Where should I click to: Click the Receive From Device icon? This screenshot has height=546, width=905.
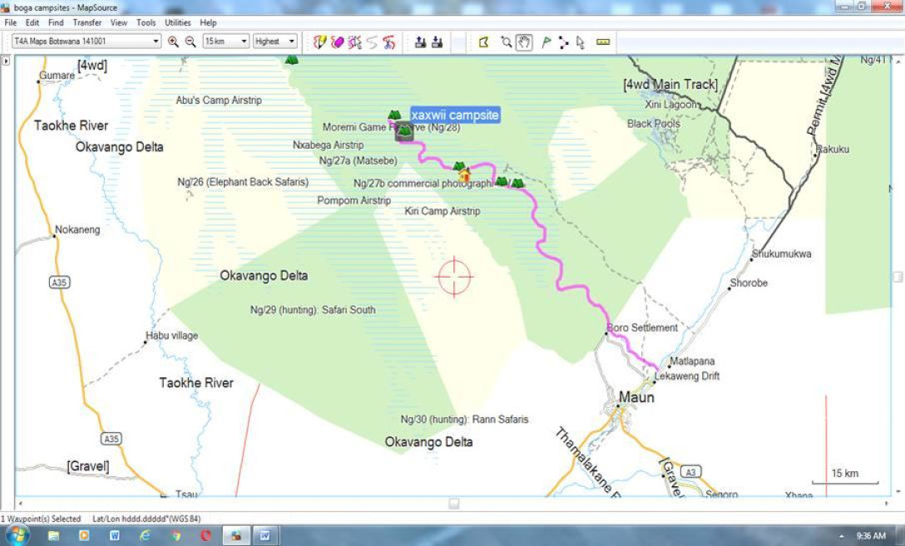[438, 42]
